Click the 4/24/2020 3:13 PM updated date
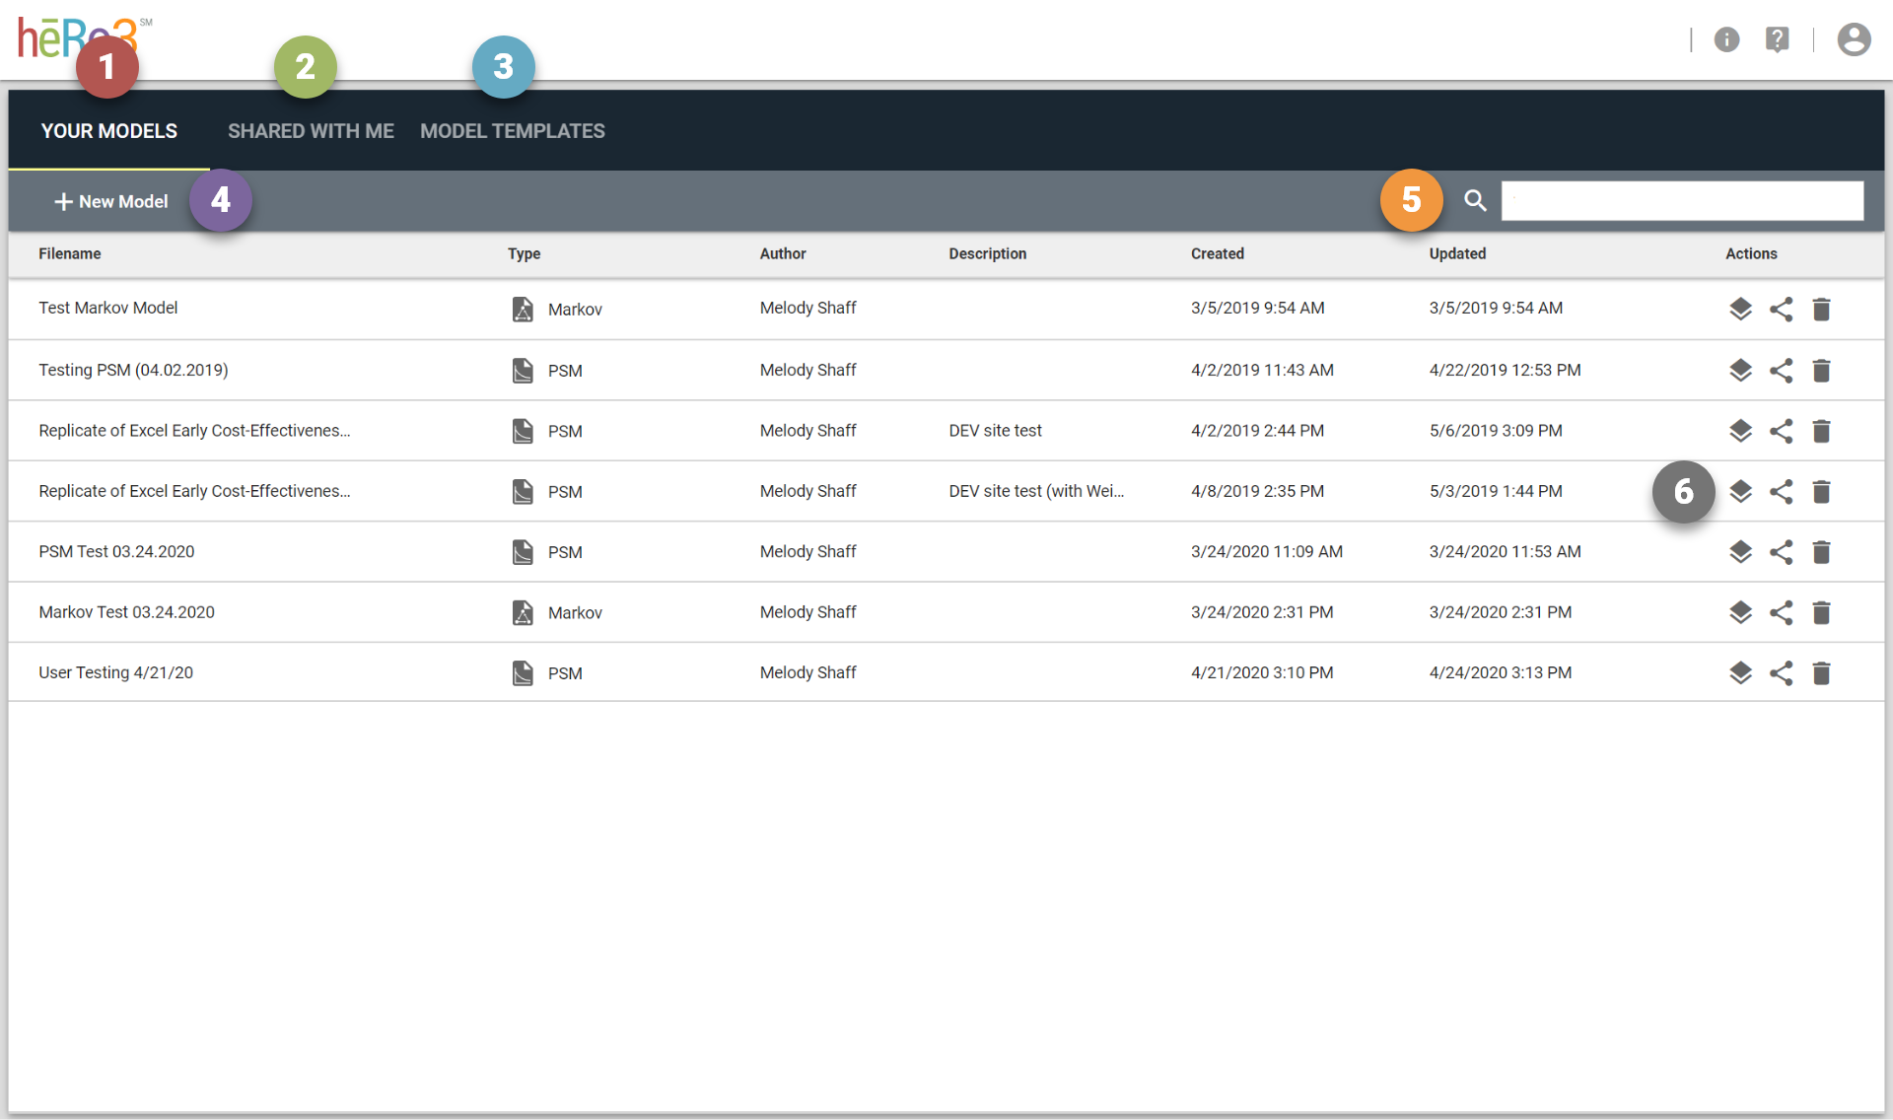Viewport: 1893px width, 1120px height. [x=1500, y=672]
